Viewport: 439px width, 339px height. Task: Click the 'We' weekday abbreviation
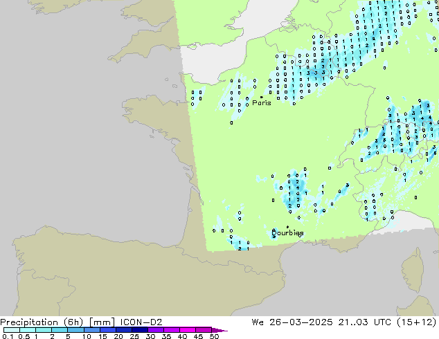point(258,322)
